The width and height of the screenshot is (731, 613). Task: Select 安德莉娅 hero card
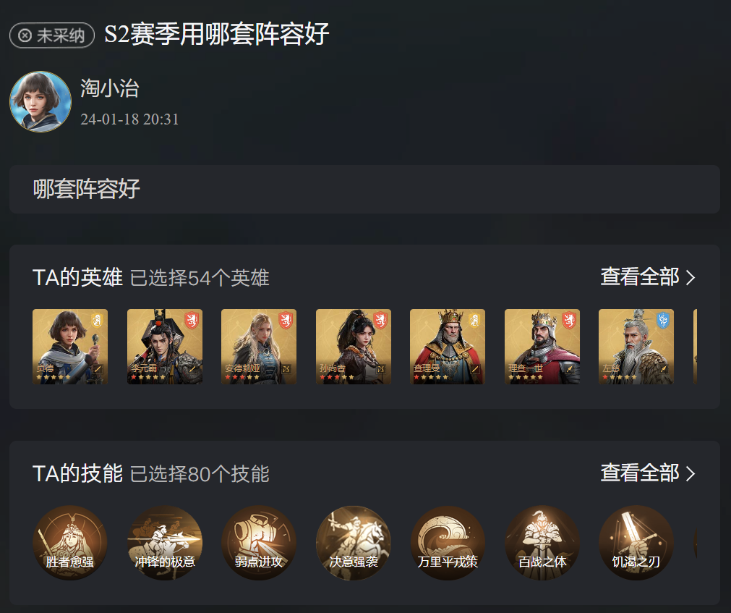[x=259, y=347]
